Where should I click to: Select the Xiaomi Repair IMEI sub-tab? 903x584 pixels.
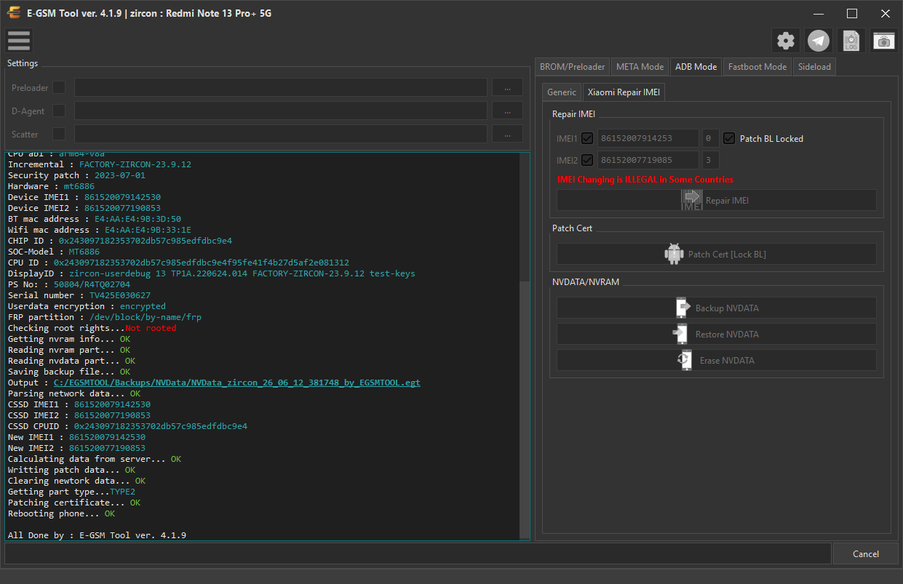624,92
